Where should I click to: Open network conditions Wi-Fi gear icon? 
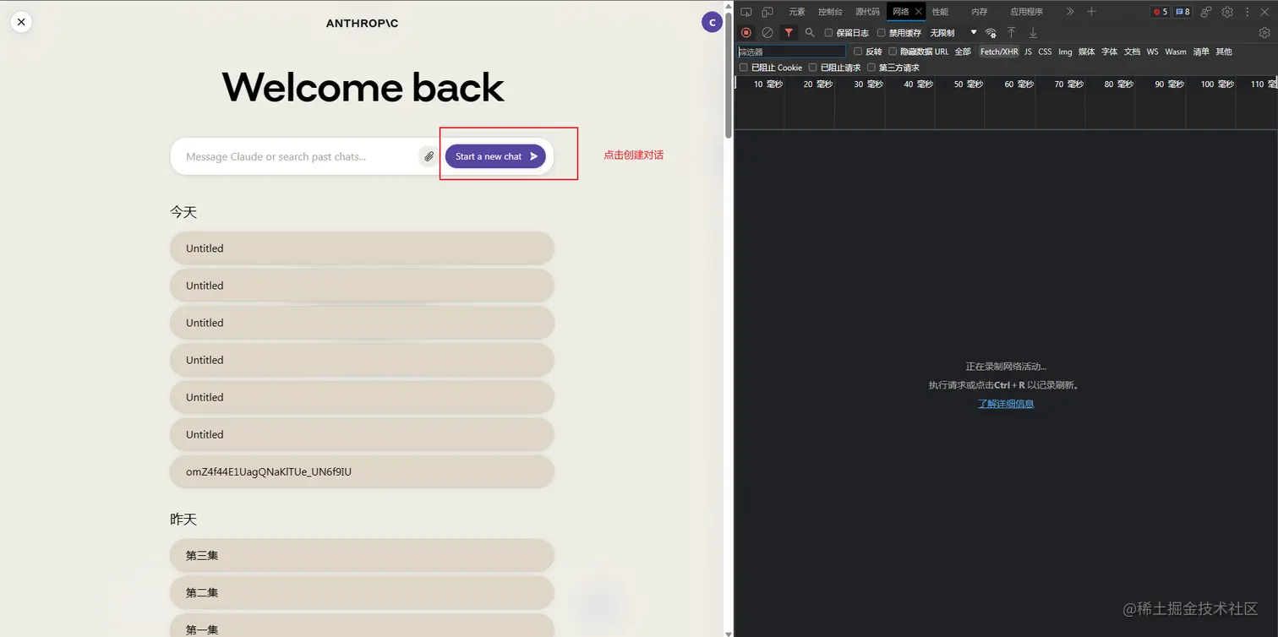pos(991,33)
